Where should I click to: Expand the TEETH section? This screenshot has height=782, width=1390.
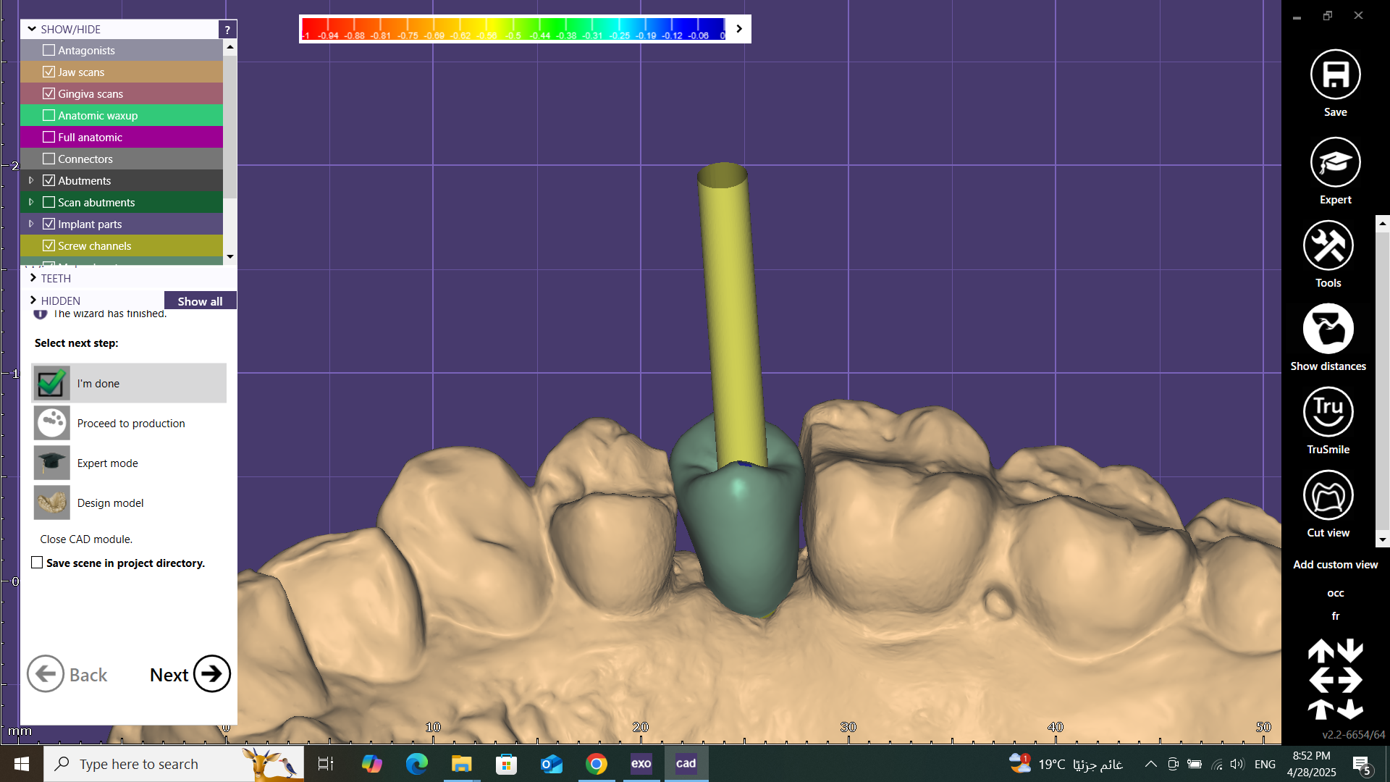coord(33,278)
